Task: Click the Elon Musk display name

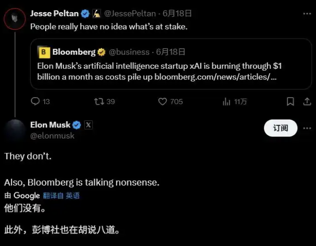Action: point(50,125)
